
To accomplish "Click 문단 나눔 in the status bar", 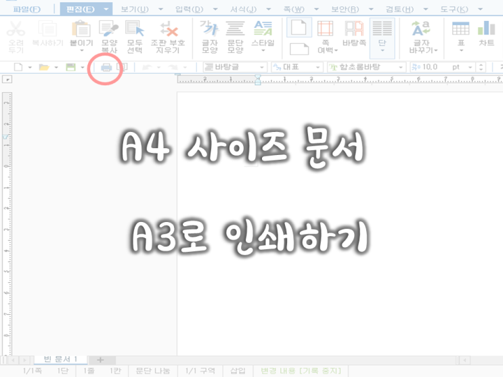I will [x=153, y=371].
